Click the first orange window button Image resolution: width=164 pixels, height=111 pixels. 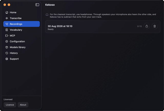[x=5, y=5]
